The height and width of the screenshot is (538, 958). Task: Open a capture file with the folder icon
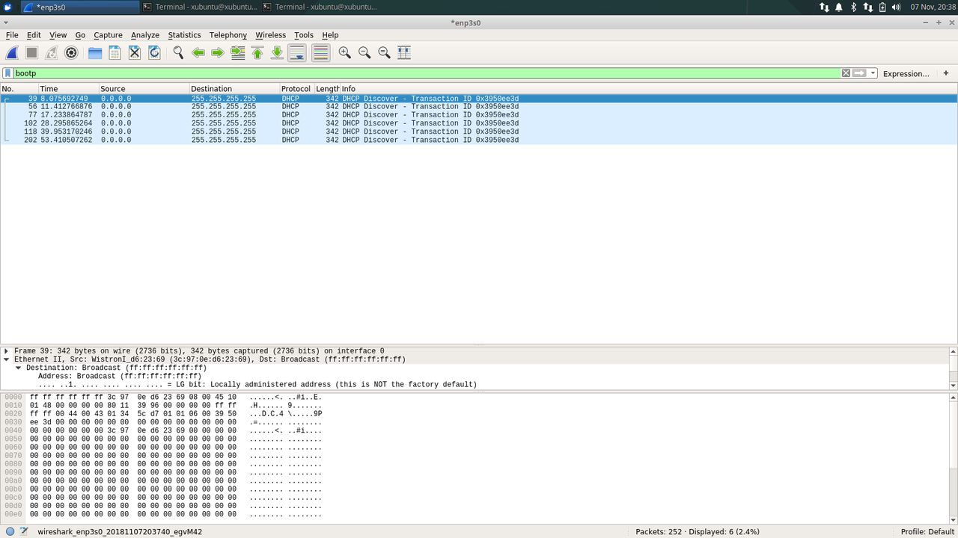point(95,53)
